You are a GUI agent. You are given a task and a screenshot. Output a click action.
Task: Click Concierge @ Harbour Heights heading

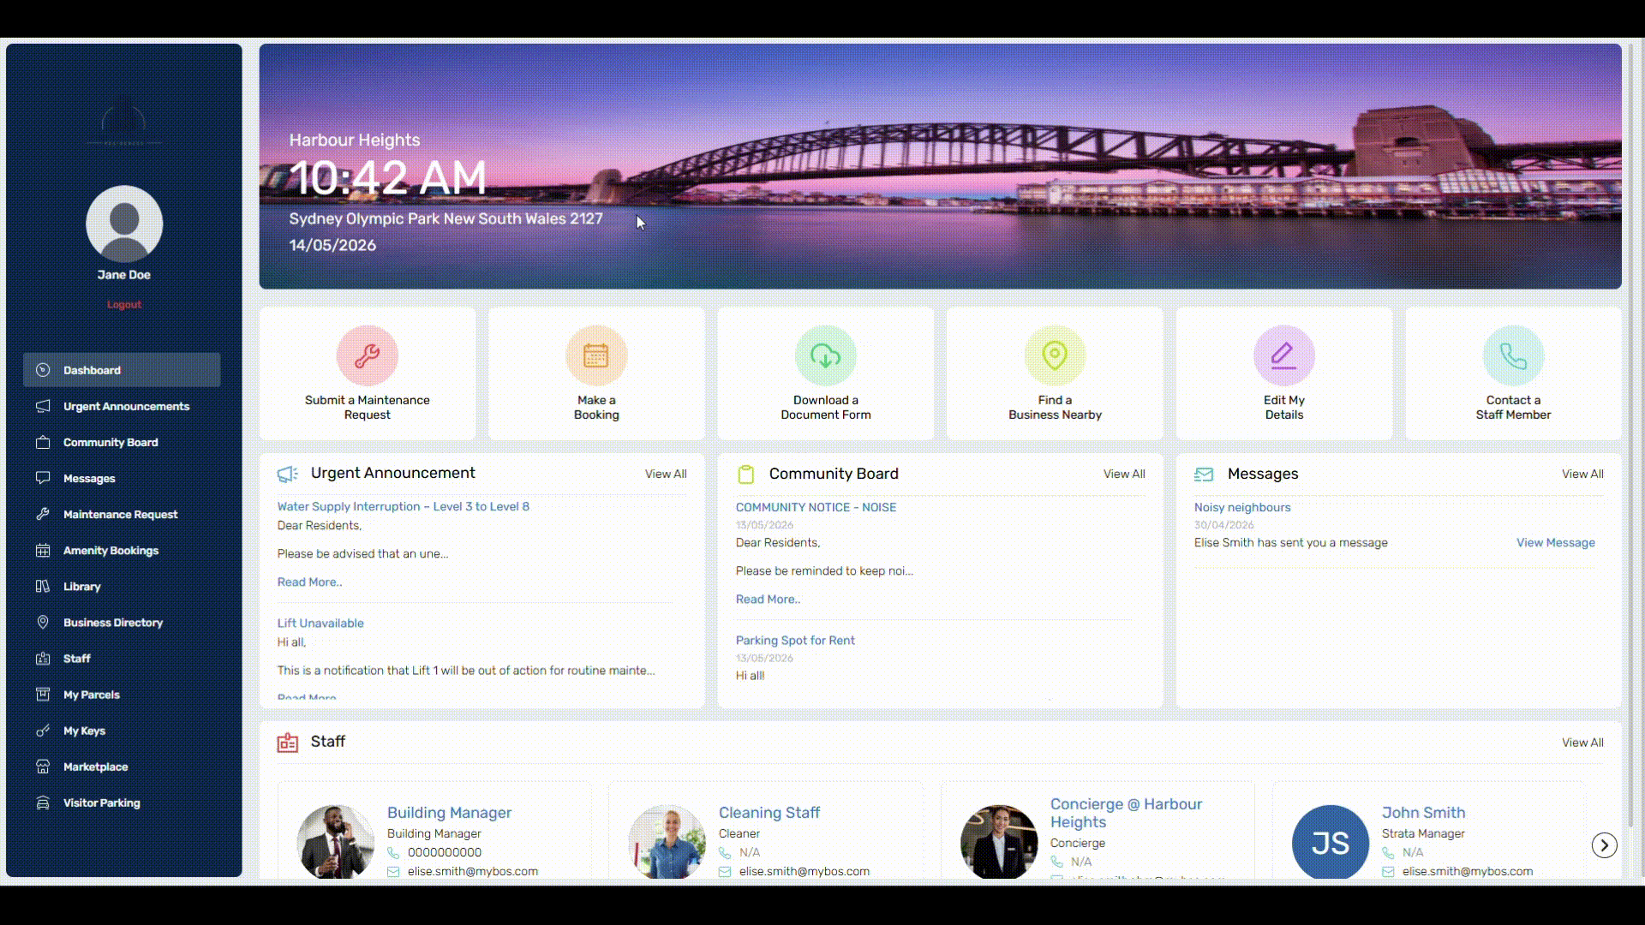tap(1126, 813)
